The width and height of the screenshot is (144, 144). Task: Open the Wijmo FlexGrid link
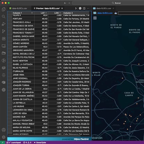81,139
